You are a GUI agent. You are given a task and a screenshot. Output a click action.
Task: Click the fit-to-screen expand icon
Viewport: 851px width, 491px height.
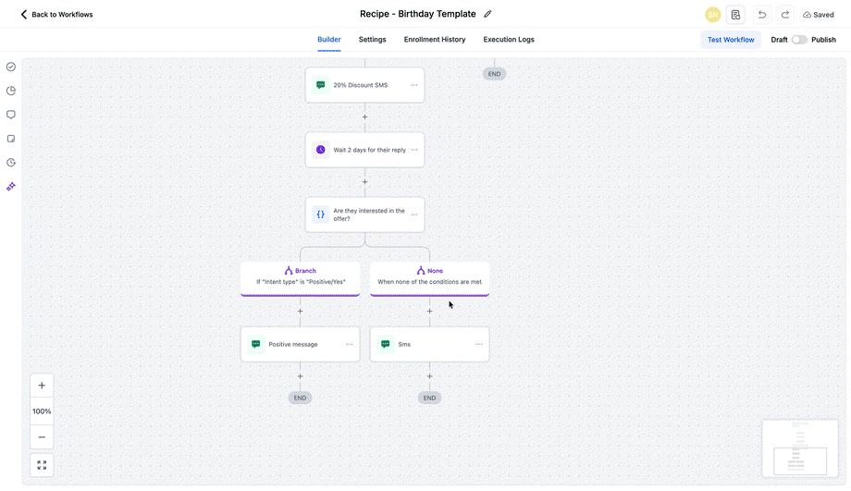pyautogui.click(x=42, y=465)
